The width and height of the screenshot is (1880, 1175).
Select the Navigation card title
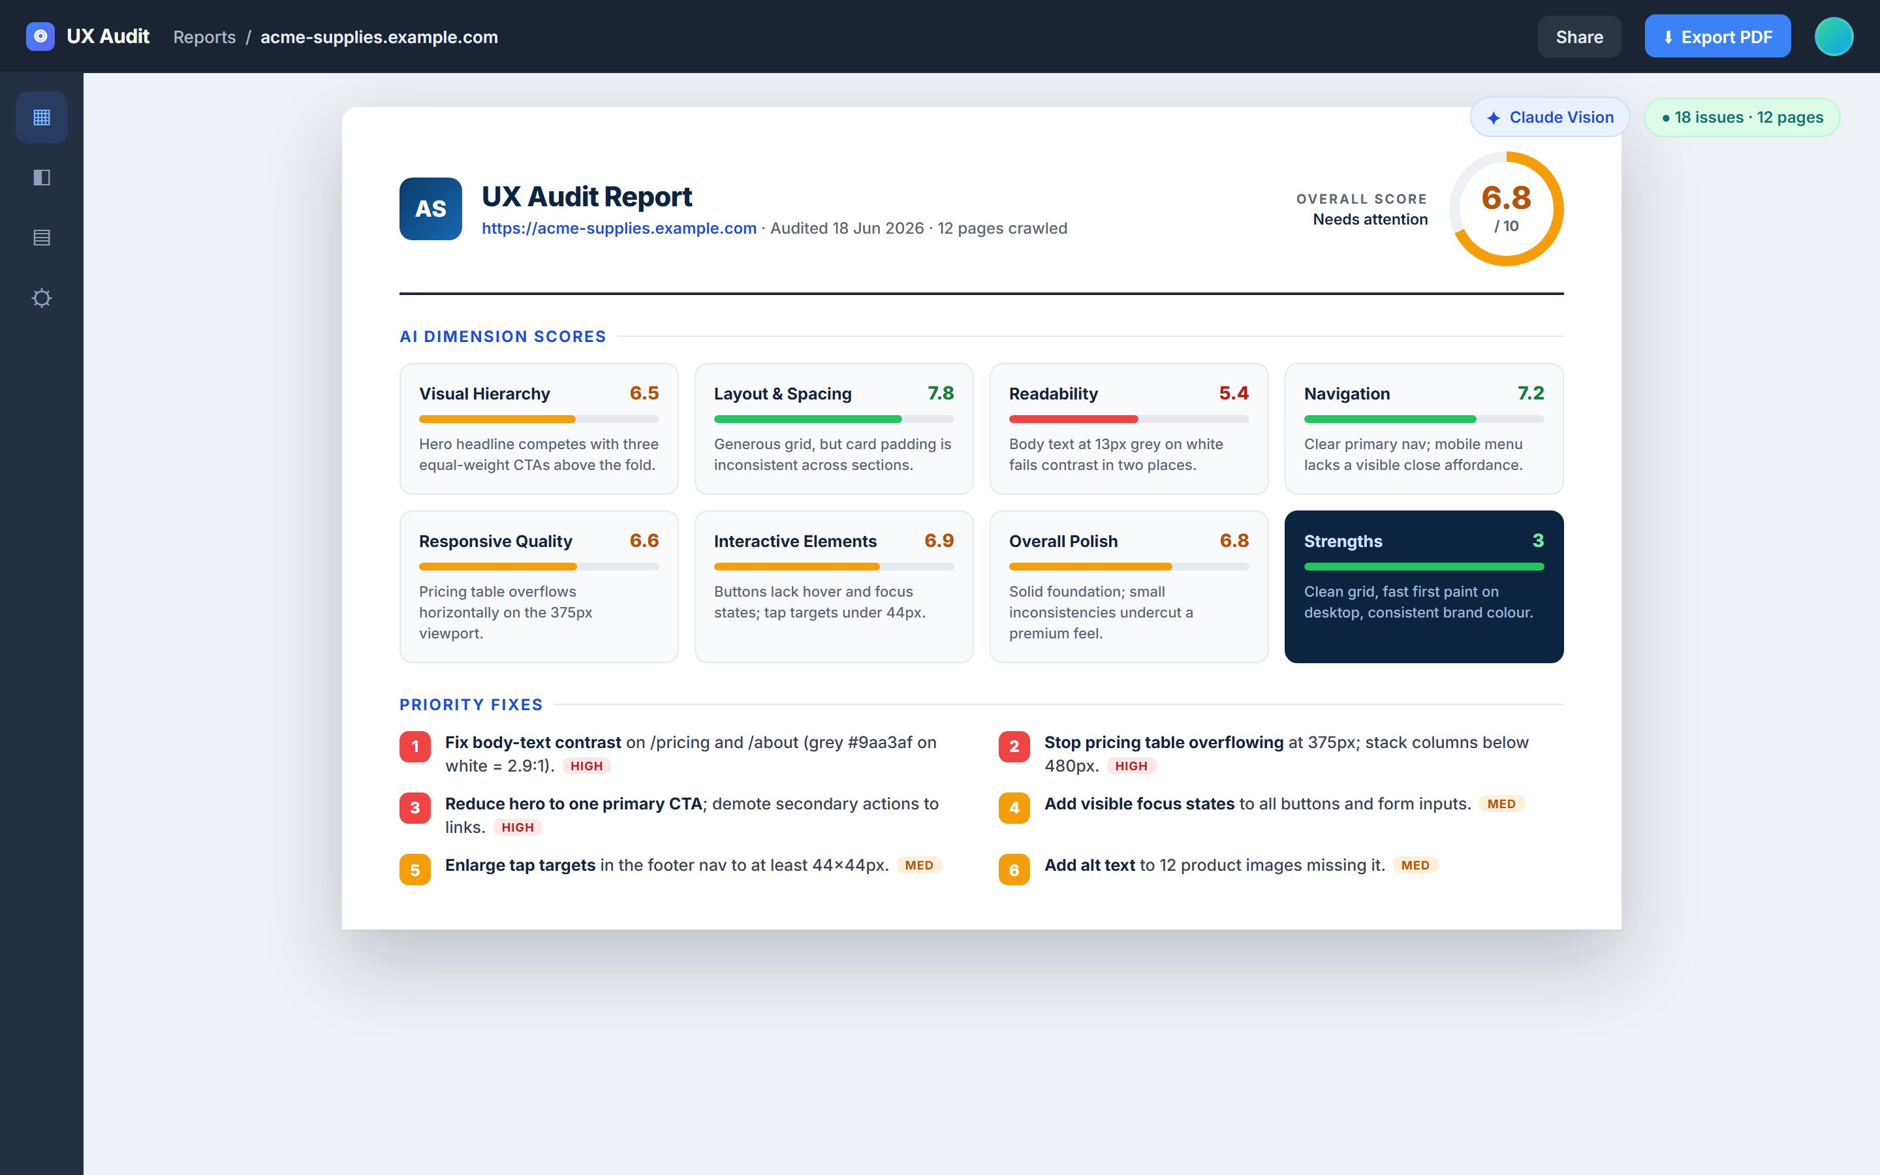pos(1347,394)
